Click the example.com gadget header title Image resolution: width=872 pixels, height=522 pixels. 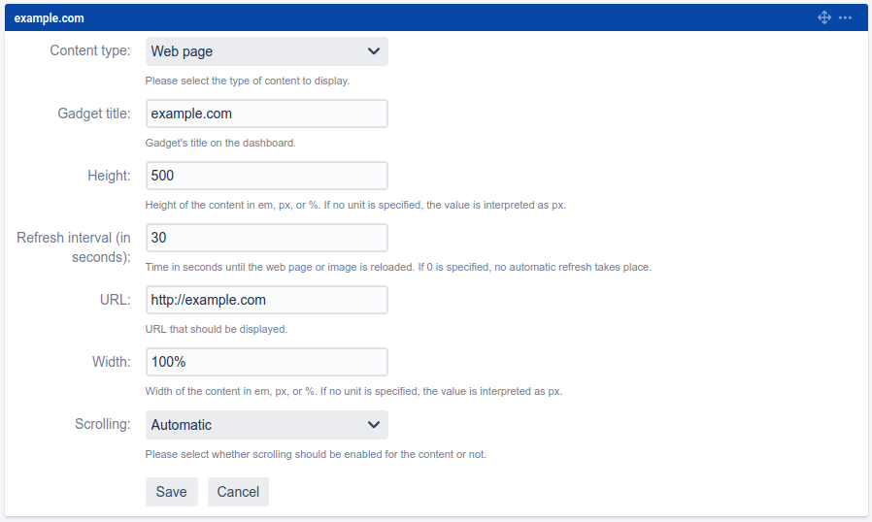tap(49, 18)
